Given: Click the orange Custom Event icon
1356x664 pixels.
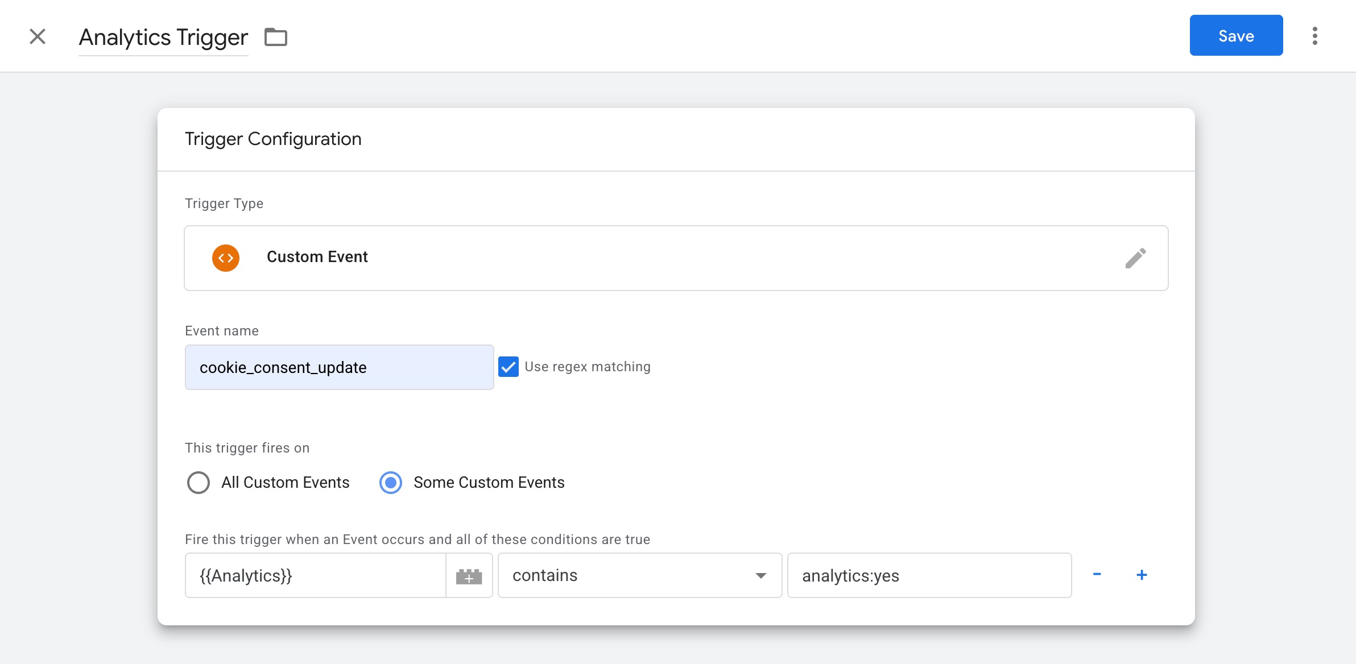Looking at the screenshot, I should [226, 258].
